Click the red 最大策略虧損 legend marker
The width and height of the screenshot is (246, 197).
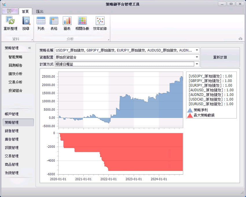tap(190, 116)
